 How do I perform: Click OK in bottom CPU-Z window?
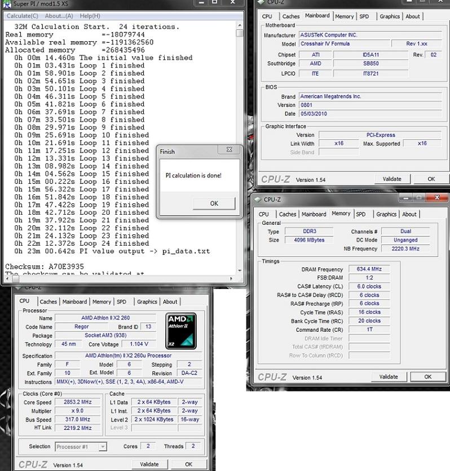click(188, 464)
